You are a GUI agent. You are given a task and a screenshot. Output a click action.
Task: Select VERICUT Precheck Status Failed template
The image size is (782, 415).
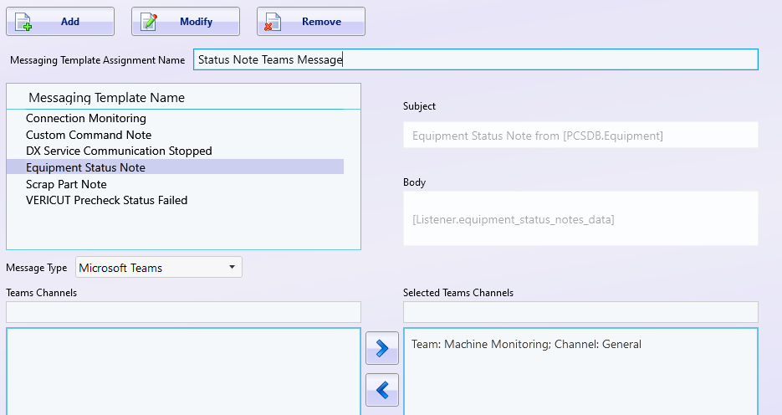tap(175, 200)
